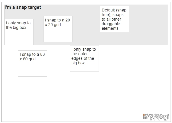Viewport: 172px width, 123px height.
Task: Click the "Default (snap:" text line
Action: pos(114,10)
